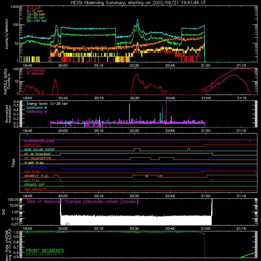This screenshot has height=261, width=261.
Task: Select the red 3-6 keV legend entry
Action: tap(34, 8)
